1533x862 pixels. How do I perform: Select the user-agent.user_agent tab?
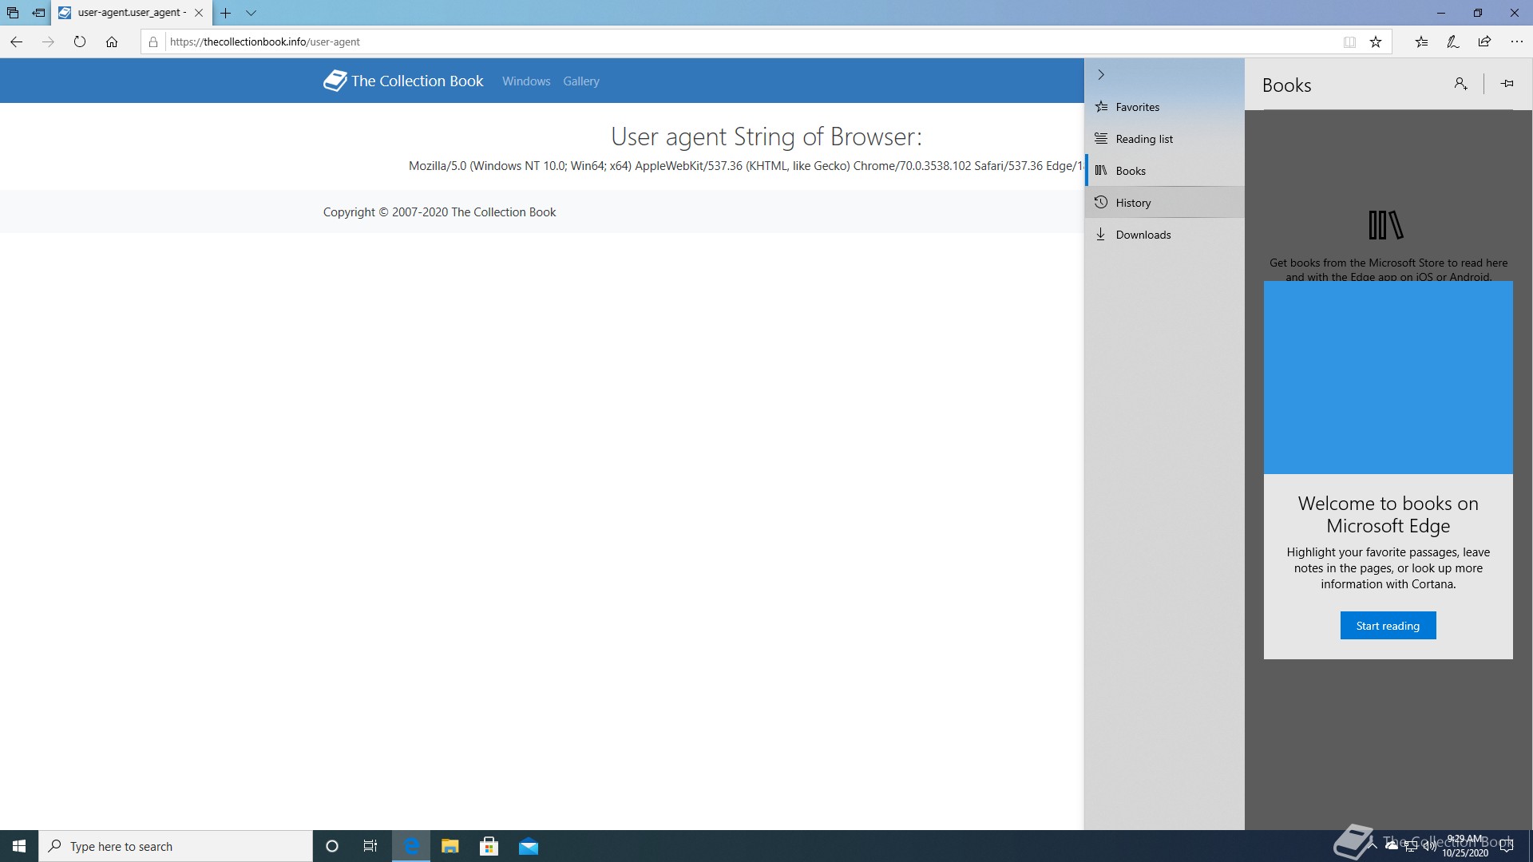coord(132,13)
